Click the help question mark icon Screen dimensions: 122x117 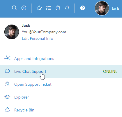pyautogui.click(x=83, y=8)
